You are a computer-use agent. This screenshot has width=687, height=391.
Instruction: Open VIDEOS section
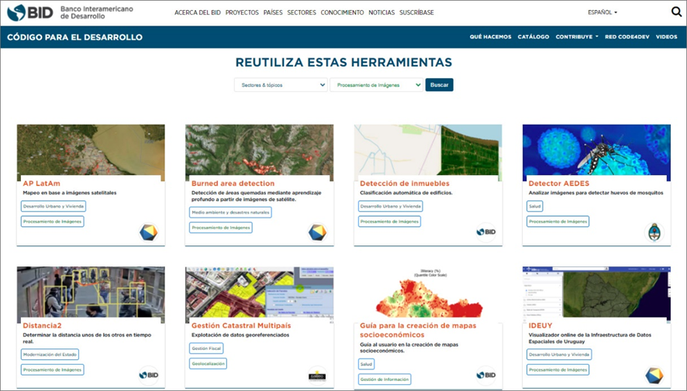(666, 36)
